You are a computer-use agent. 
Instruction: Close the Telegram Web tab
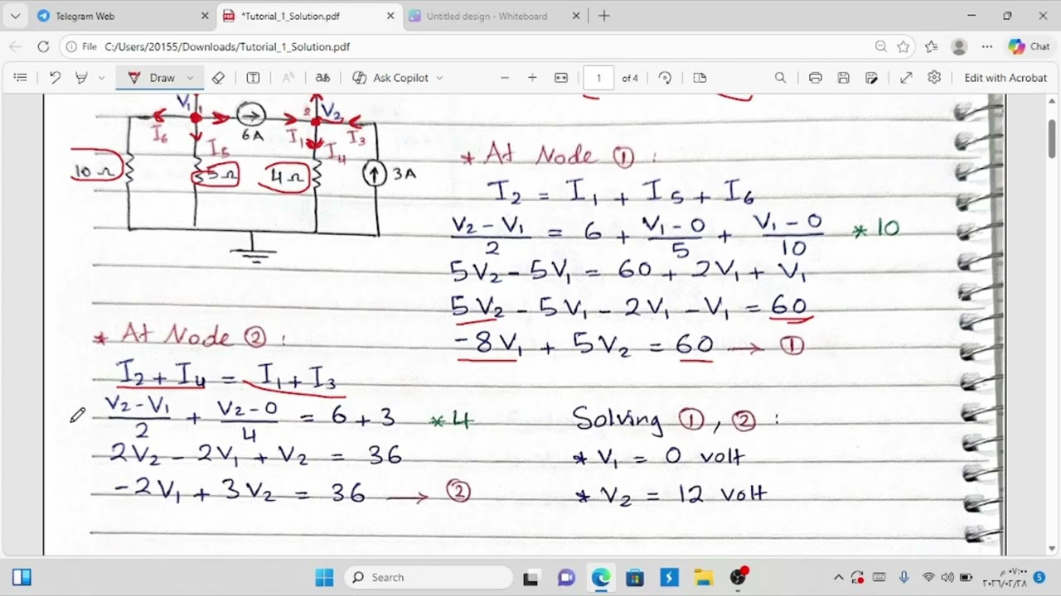pos(205,16)
